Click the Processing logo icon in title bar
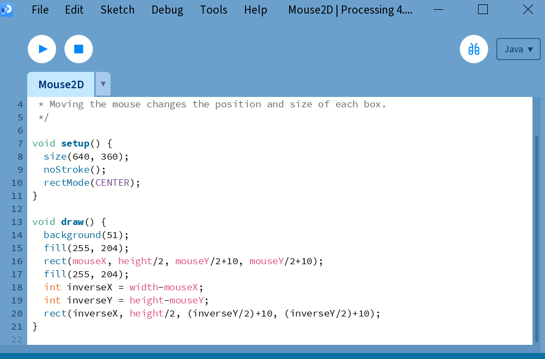This screenshot has height=359, width=545. (x=7, y=9)
